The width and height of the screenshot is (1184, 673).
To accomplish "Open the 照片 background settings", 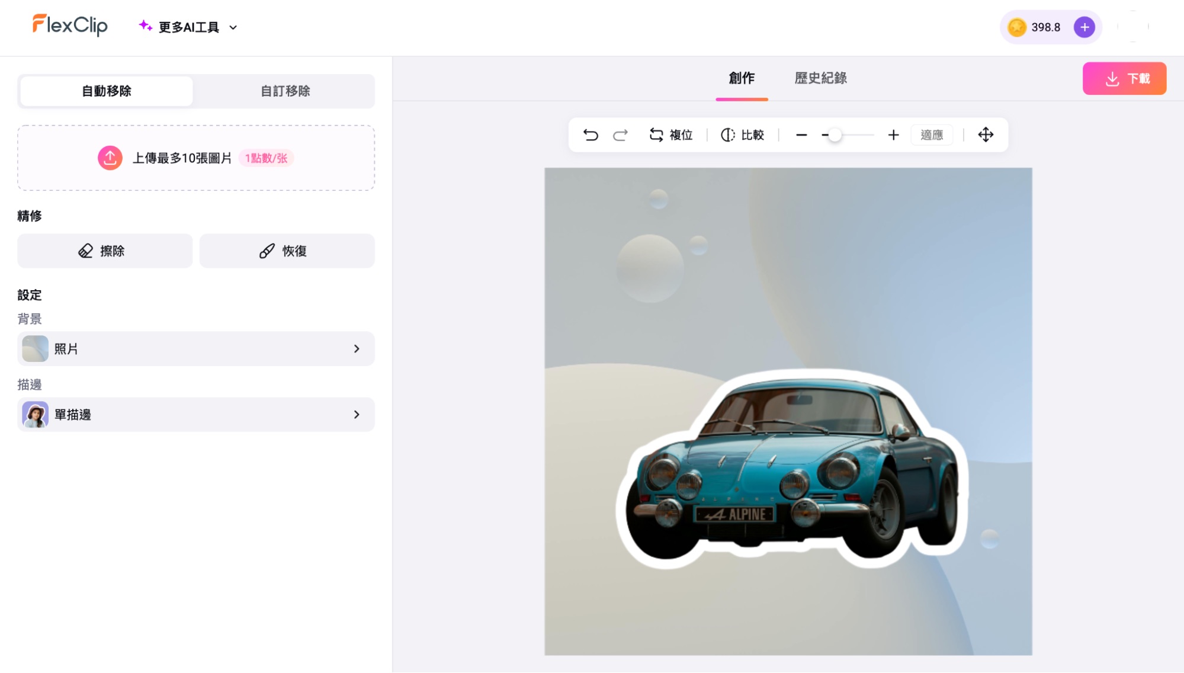I will [196, 349].
